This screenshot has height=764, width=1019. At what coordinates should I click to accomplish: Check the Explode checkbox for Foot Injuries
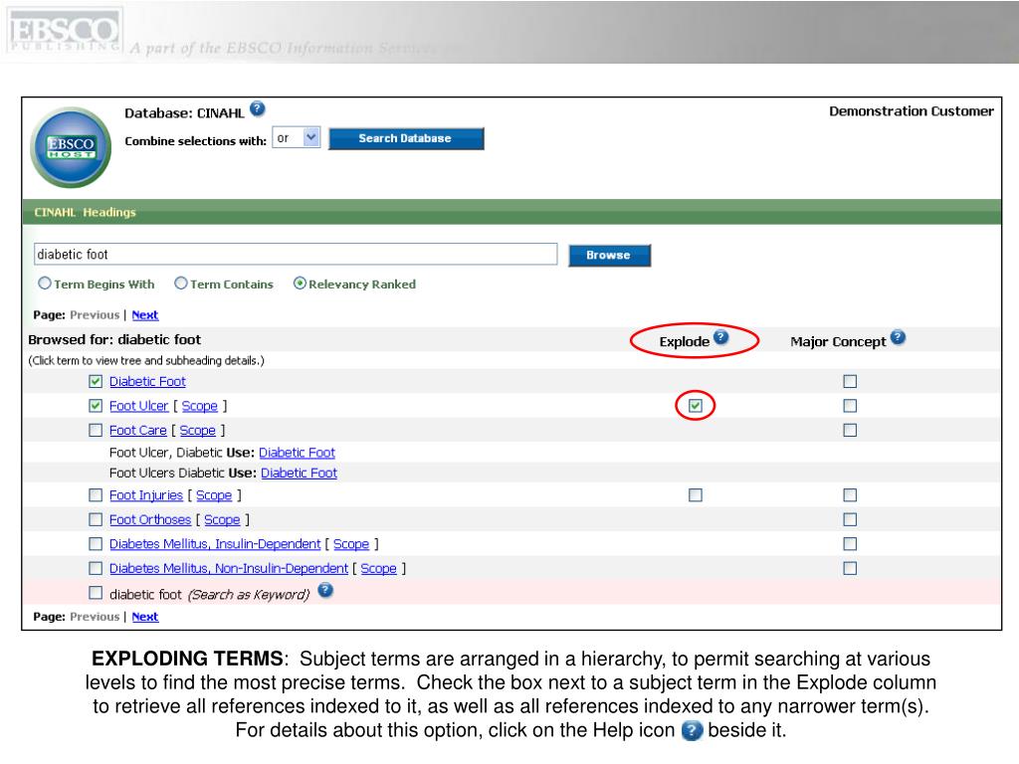[x=696, y=495]
